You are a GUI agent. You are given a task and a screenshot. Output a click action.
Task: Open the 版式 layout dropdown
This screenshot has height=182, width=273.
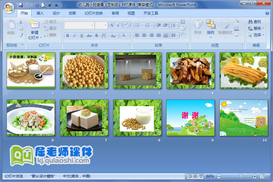pyautogui.click(x=51, y=22)
